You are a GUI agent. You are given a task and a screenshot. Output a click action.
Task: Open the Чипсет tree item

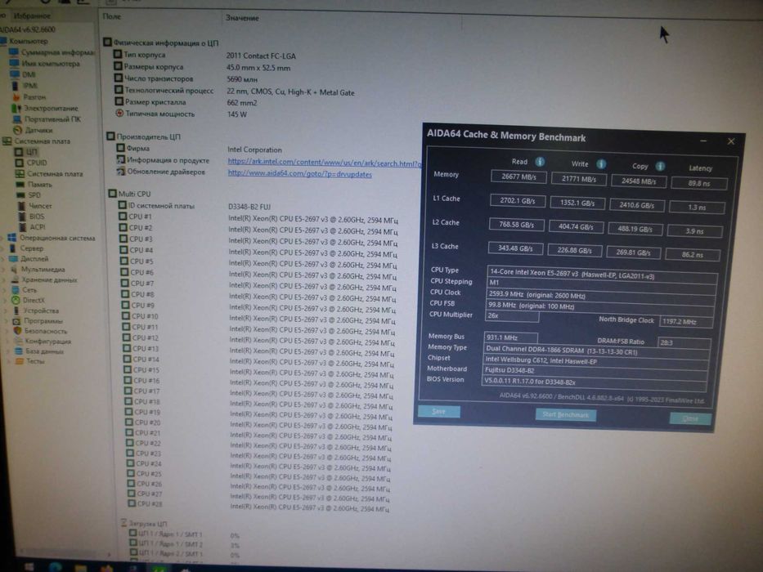pos(34,206)
